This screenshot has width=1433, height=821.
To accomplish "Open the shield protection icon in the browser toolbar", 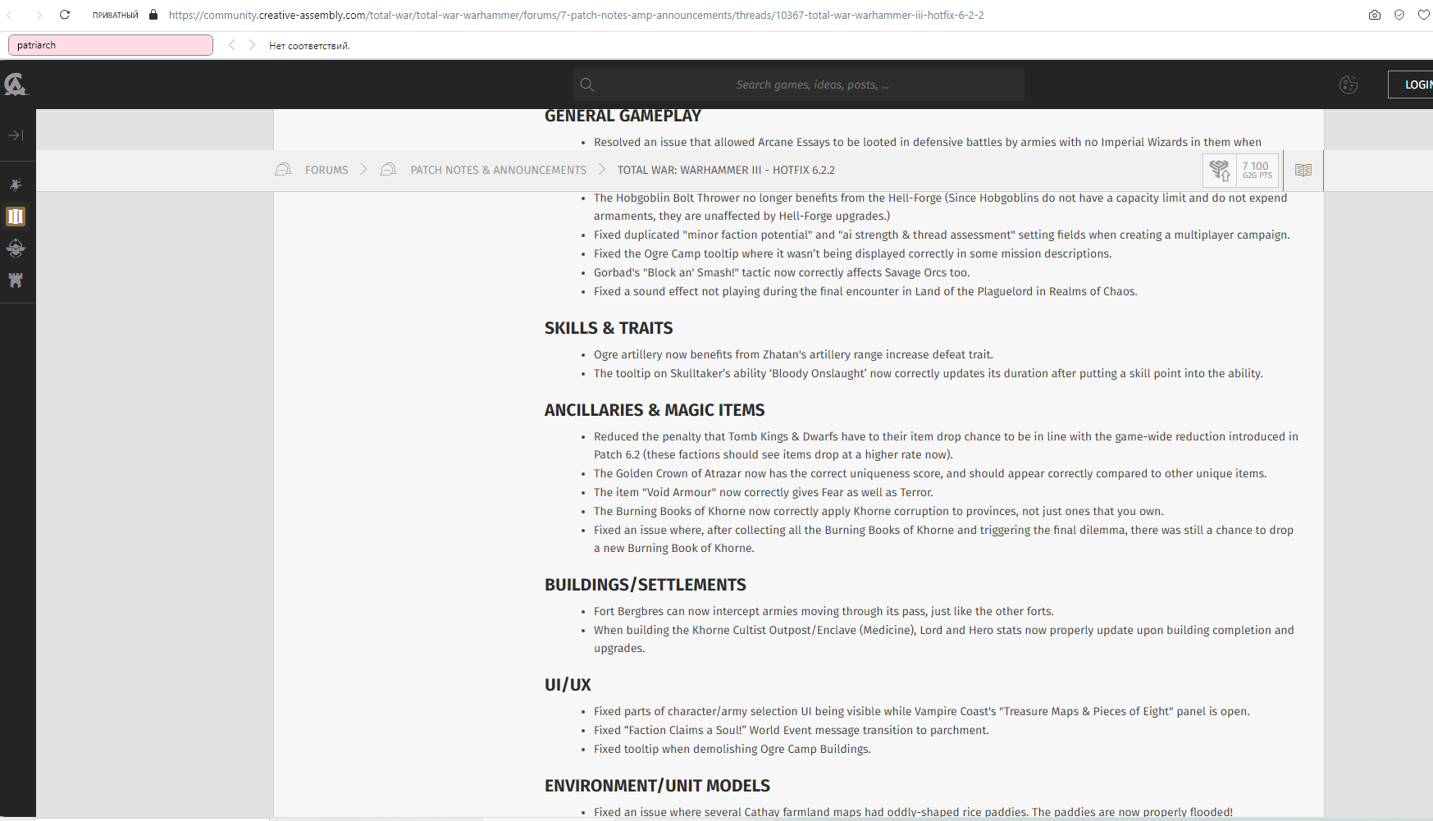I will click(1399, 15).
